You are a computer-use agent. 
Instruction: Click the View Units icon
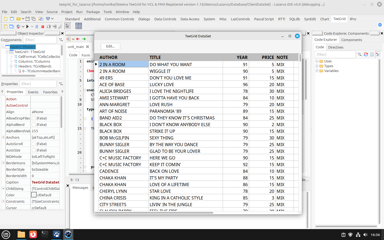pyautogui.click(x=6, y=26)
